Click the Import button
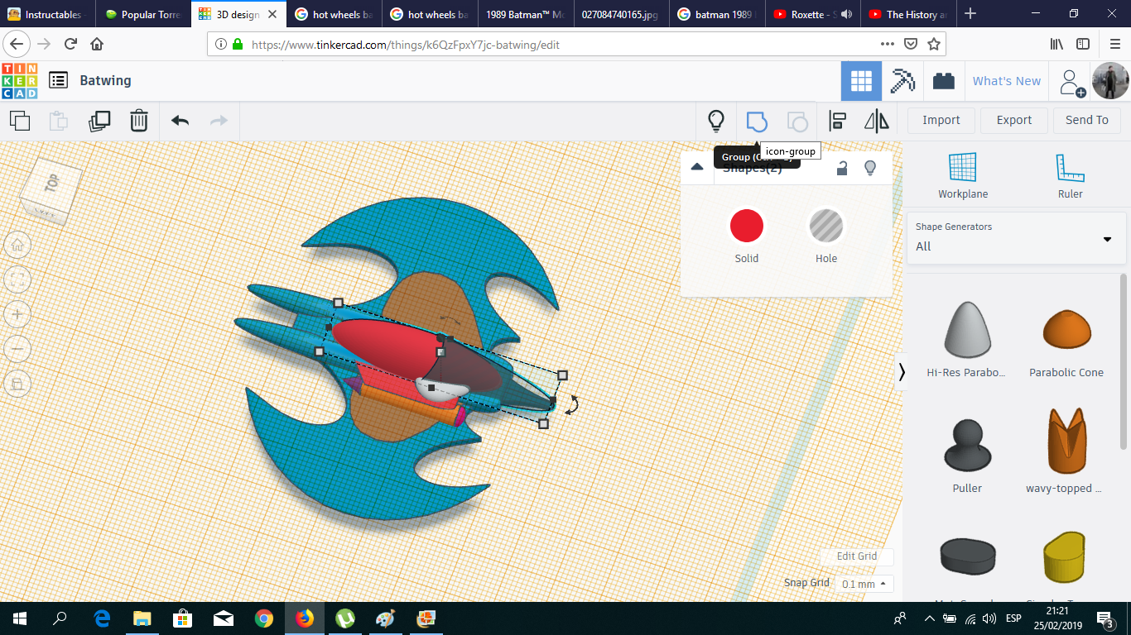 point(941,121)
